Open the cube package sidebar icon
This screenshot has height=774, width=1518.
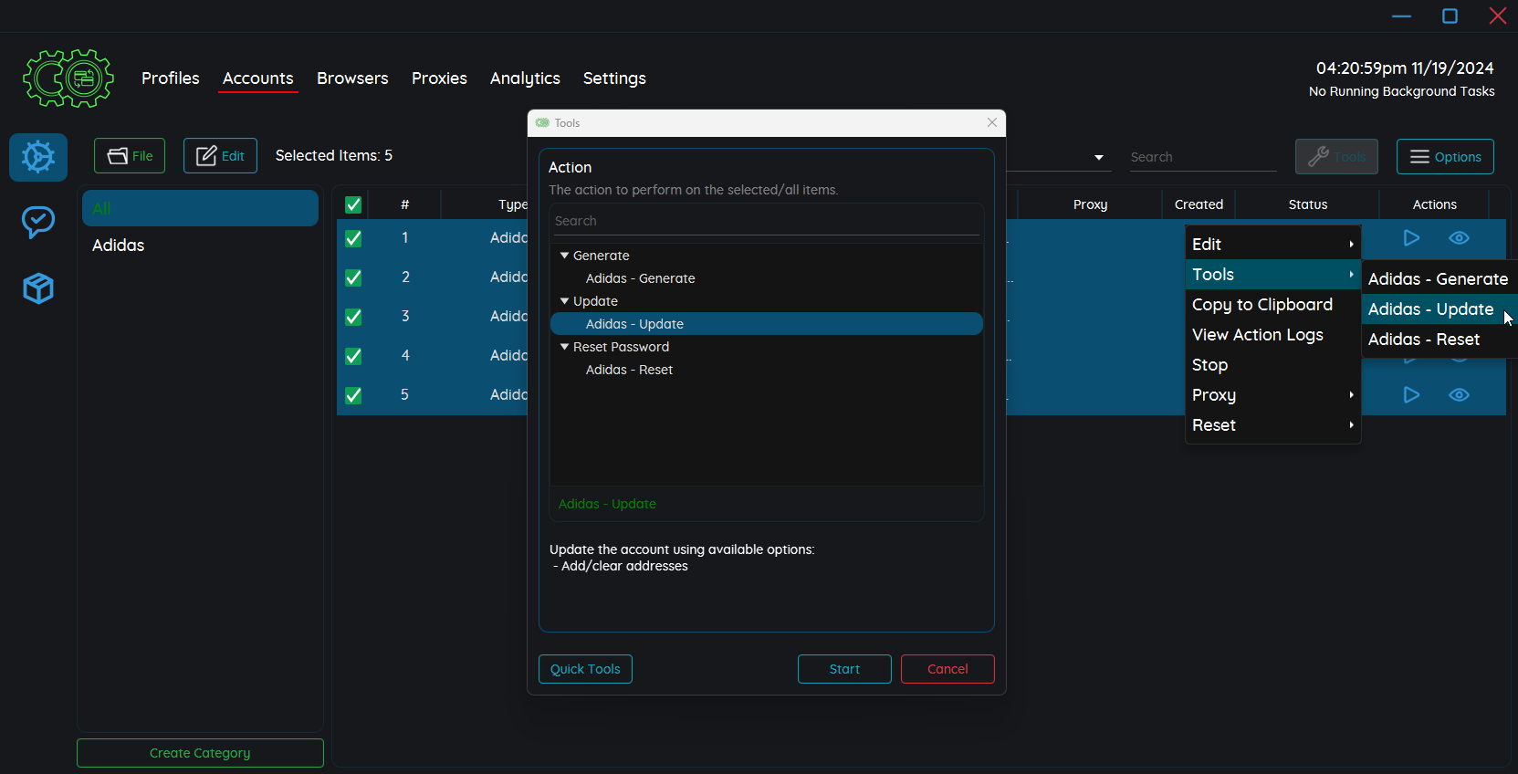pos(38,288)
